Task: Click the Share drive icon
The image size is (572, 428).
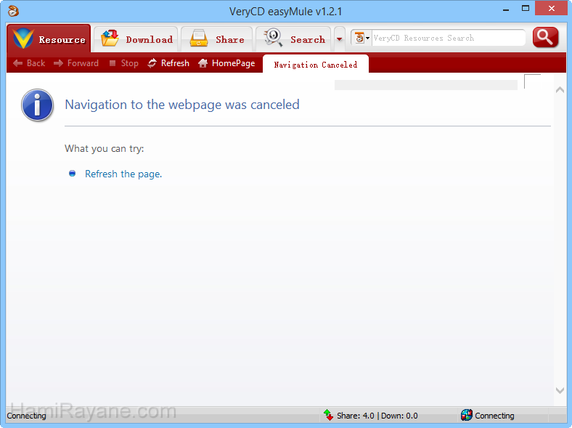Action: pyautogui.click(x=199, y=39)
